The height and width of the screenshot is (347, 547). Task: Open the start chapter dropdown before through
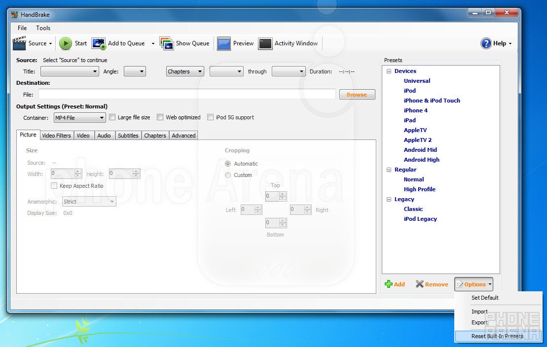(226, 71)
